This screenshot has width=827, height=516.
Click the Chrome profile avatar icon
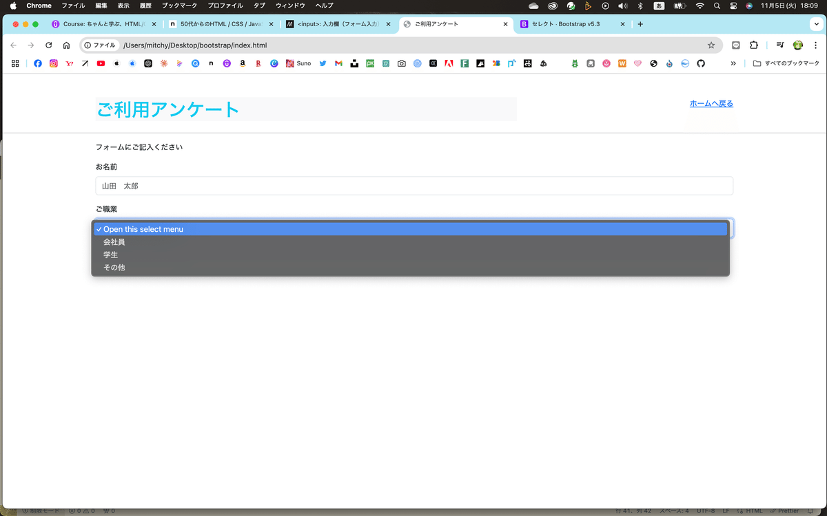click(797, 45)
